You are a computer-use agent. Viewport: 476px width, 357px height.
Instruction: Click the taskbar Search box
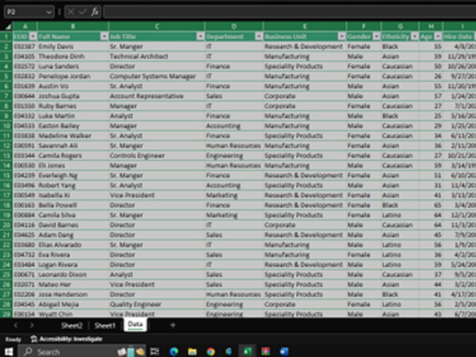(82, 352)
